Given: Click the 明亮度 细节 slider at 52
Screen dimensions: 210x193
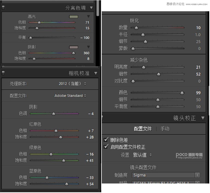Looking at the screenshot, I should point(158,74).
